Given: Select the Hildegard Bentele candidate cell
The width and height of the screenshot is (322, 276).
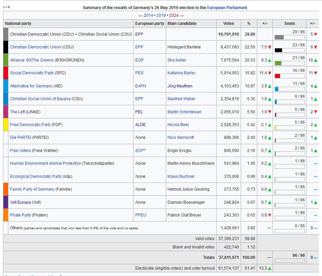Looking at the screenshot, I should (191, 47).
